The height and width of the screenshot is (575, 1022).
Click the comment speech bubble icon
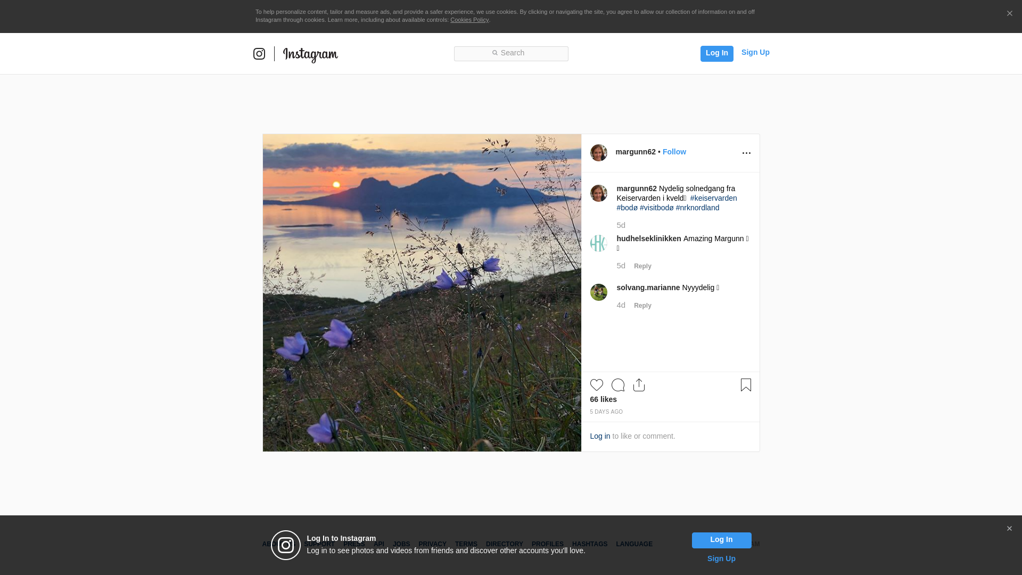(617, 385)
